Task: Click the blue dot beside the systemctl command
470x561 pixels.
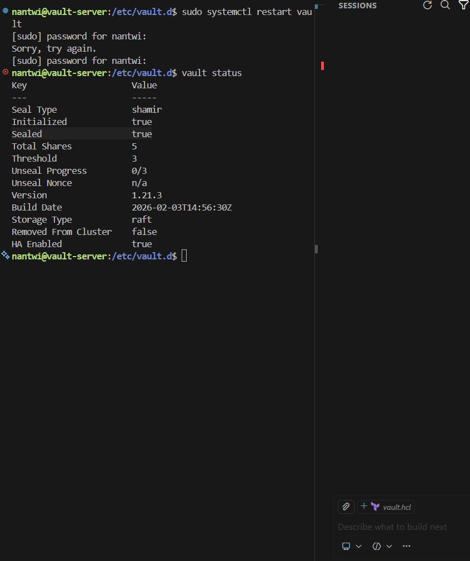Action: [x=6, y=11]
